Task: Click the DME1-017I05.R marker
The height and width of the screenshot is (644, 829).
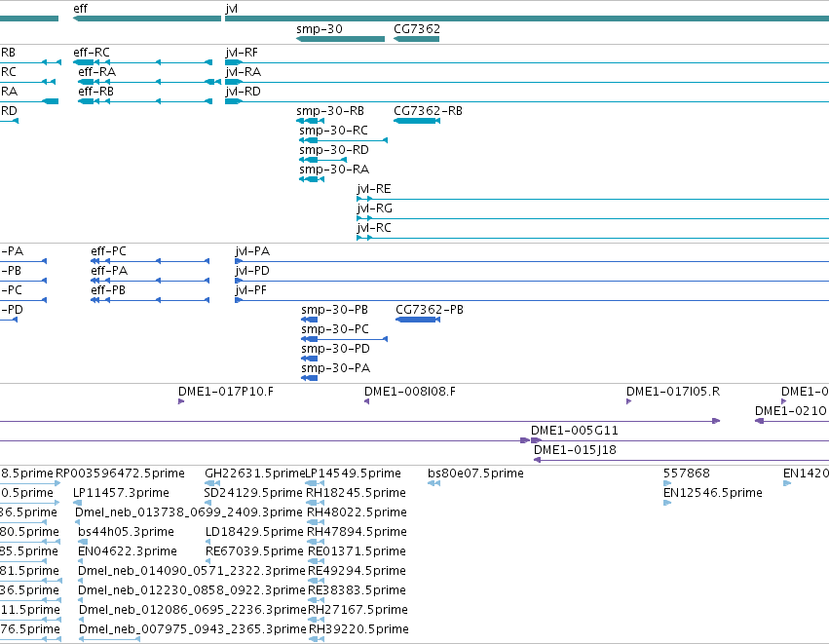Action: pos(628,401)
